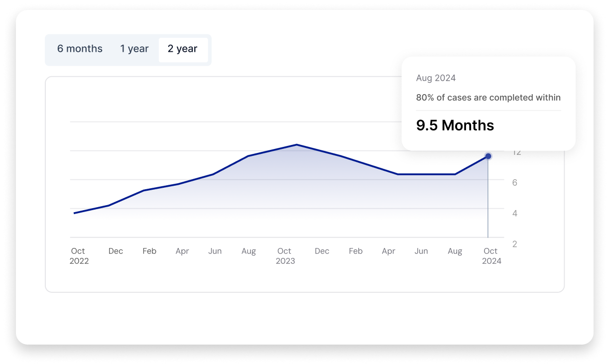This screenshot has width=607, height=364.
Task: Click the Aug 2023 axis label
Action: pyautogui.click(x=249, y=251)
